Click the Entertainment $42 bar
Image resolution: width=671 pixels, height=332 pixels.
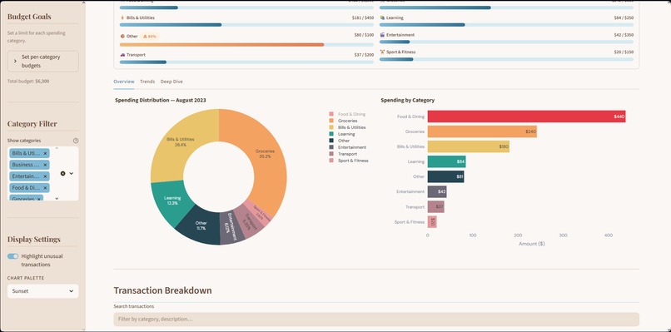pos(437,191)
